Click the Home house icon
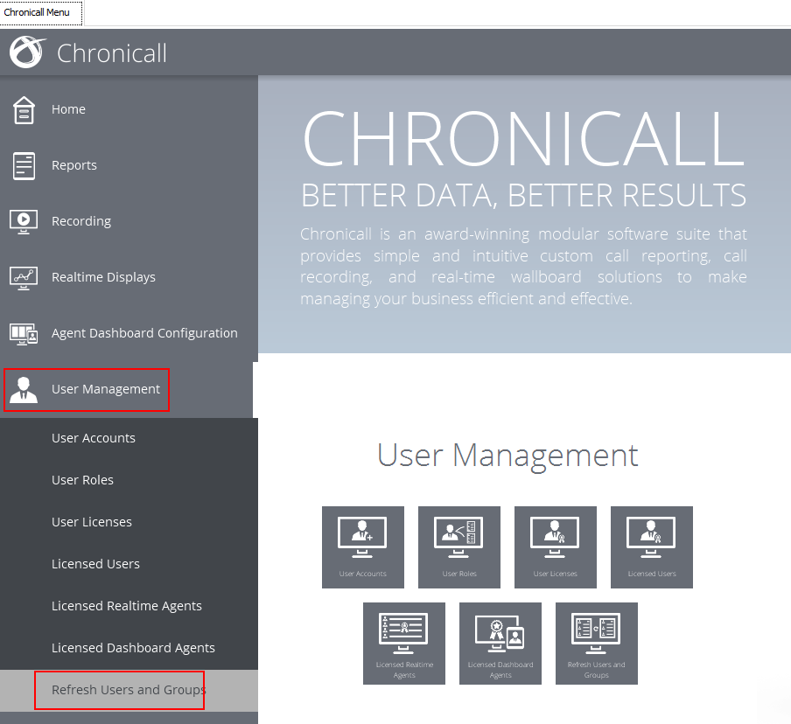The width and height of the screenshot is (791, 724). (x=24, y=110)
